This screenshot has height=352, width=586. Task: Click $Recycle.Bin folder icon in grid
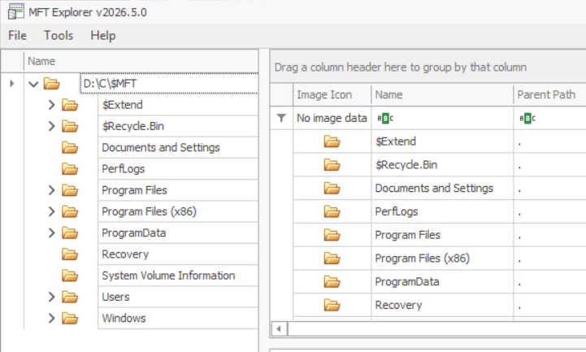[332, 165]
